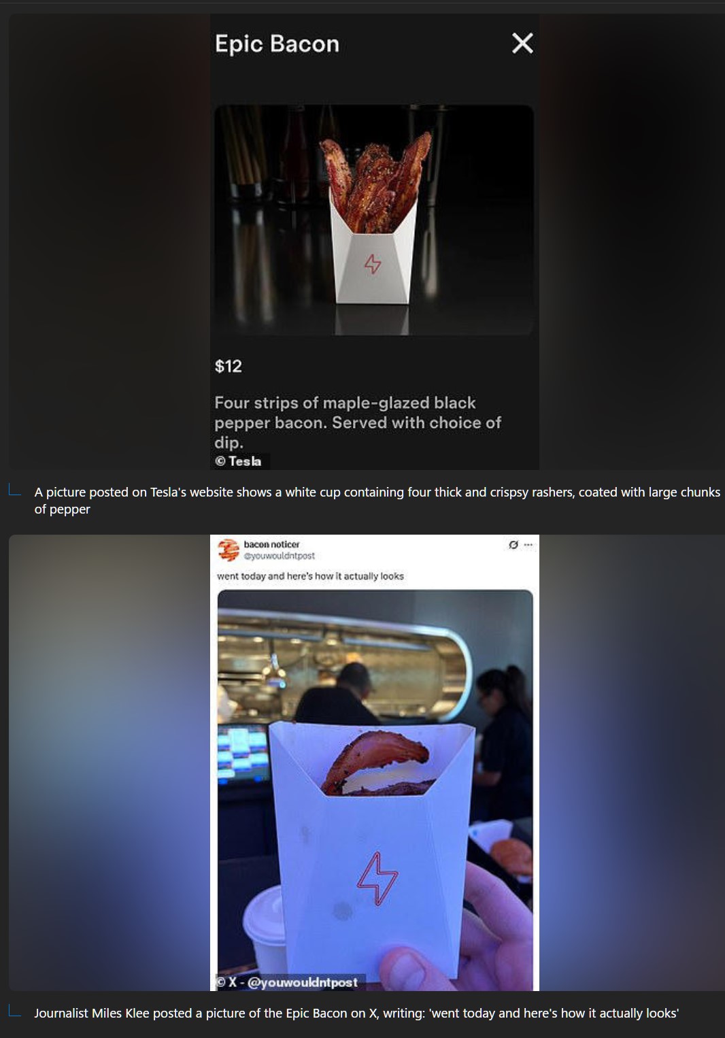Open the tweet photo of the bacon carton

(x=375, y=790)
